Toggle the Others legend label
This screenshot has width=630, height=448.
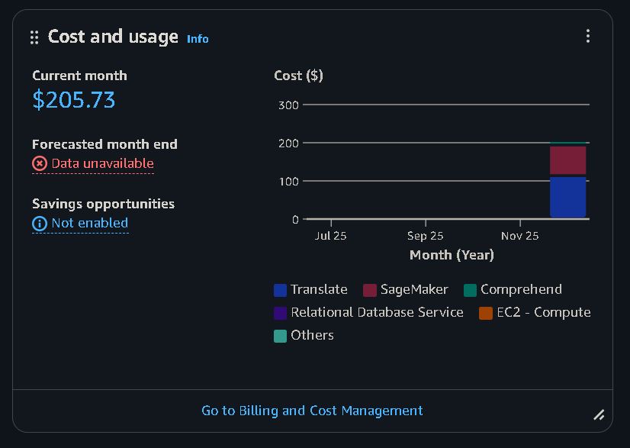pos(312,335)
